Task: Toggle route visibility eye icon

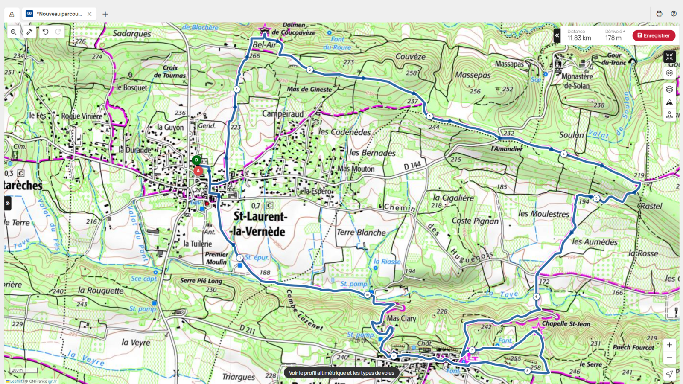Action: click(x=29, y=14)
